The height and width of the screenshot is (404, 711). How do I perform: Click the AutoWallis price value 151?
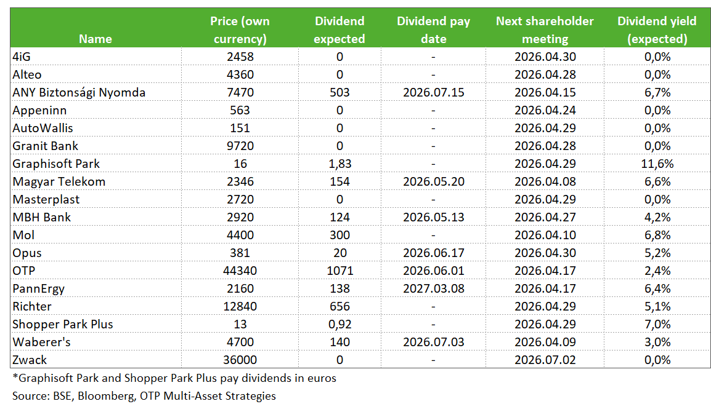(x=240, y=128)
